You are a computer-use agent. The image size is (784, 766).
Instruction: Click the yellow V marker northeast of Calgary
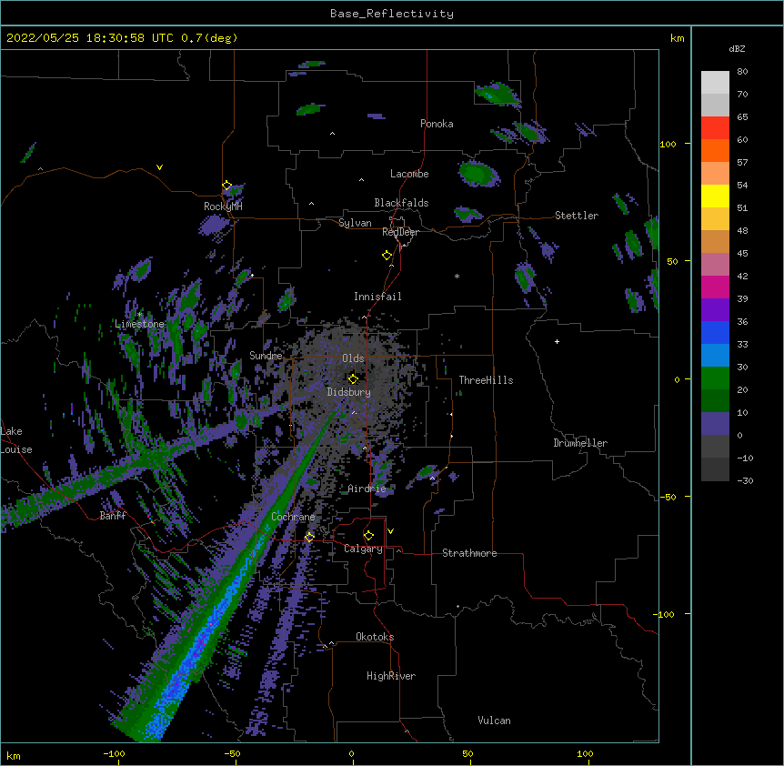pyautogui.click(x=390, y=531)
